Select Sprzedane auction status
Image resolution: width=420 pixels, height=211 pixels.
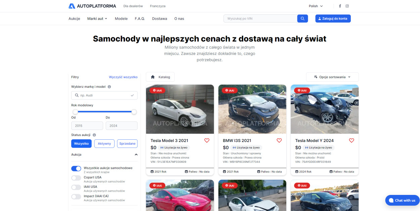click(127, 144)
